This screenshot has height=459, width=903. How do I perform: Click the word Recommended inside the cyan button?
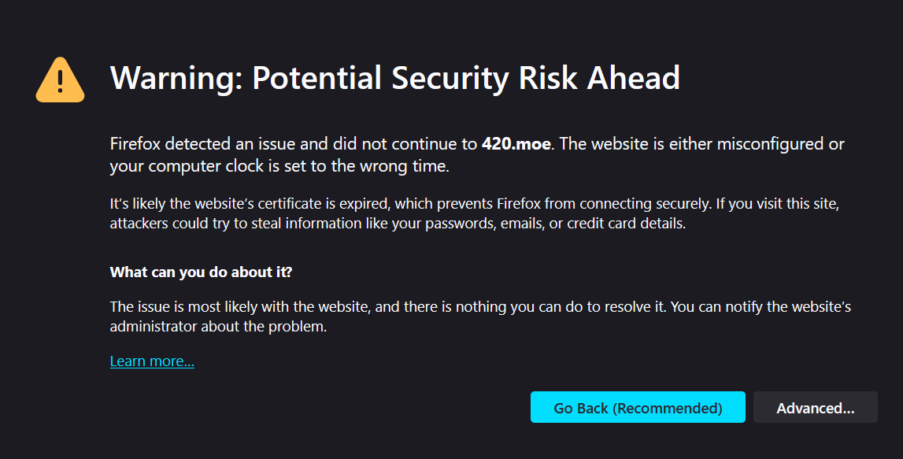point(667,408)
